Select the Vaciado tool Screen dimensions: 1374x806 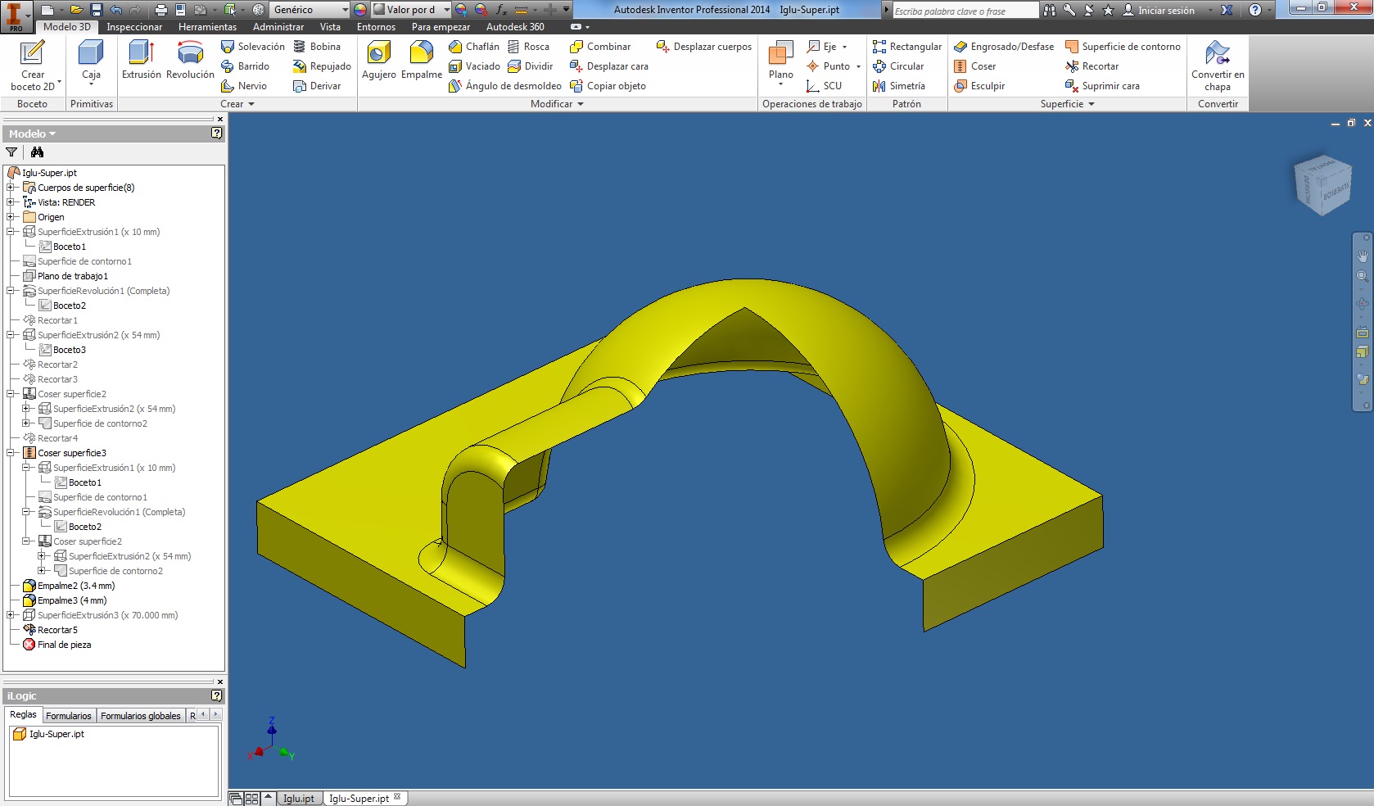474,66
